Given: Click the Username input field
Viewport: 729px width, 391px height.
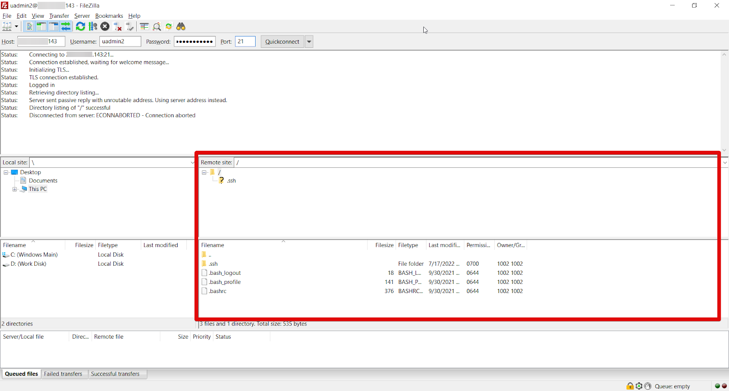Looking at the screenshot, I should (120, 41).
